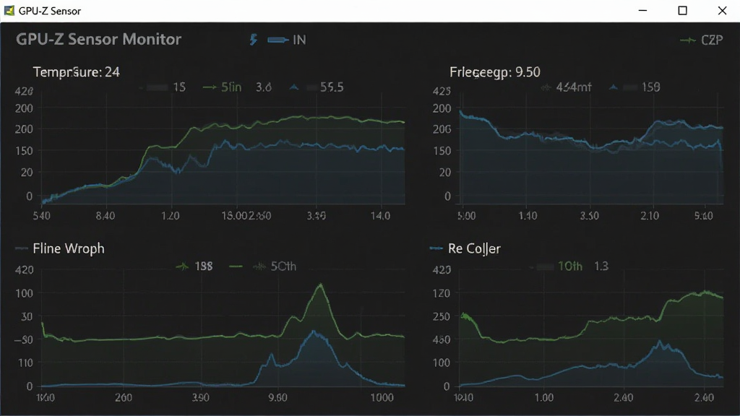This screenshot has height=416, width=740.
Task: Click the GPU-Z app icon in title bar
Action: pyautogui.click(x=9, y=10)
